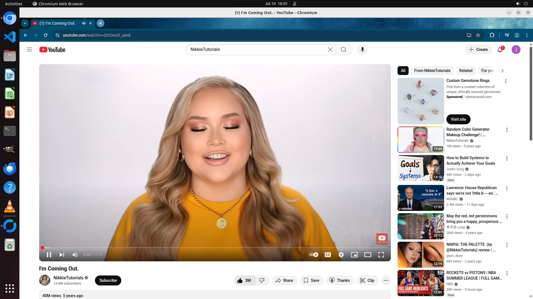Skip to next video
533x299 pixels.
click(62, 255)
